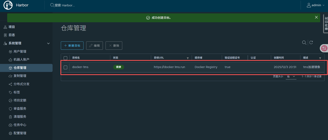Sort by 创建时间 column header
Image resolution: width=328 pixels, height=140 pixels.
pos(279,58)
